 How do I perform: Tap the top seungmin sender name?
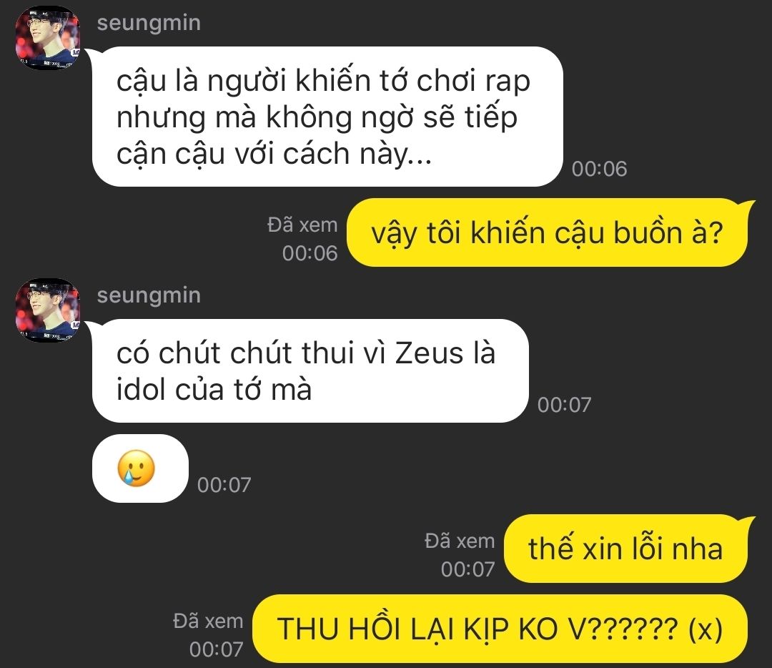pos(149,23)
